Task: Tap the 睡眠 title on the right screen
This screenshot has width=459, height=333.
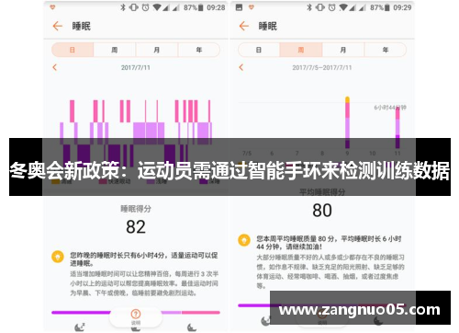Action: click(268, 27)
